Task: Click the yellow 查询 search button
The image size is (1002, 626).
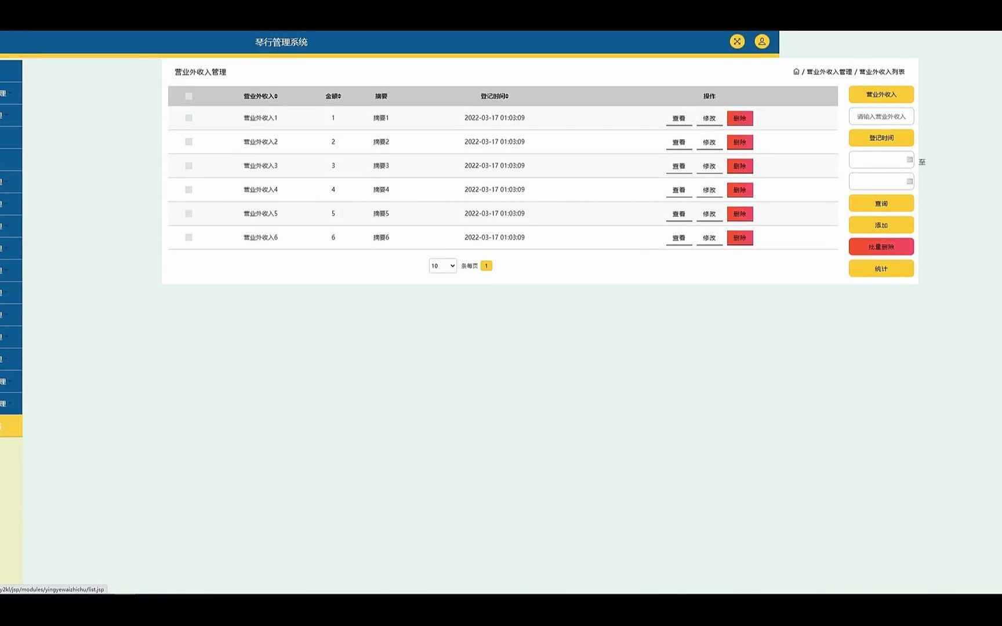Action: click(881, 203)
